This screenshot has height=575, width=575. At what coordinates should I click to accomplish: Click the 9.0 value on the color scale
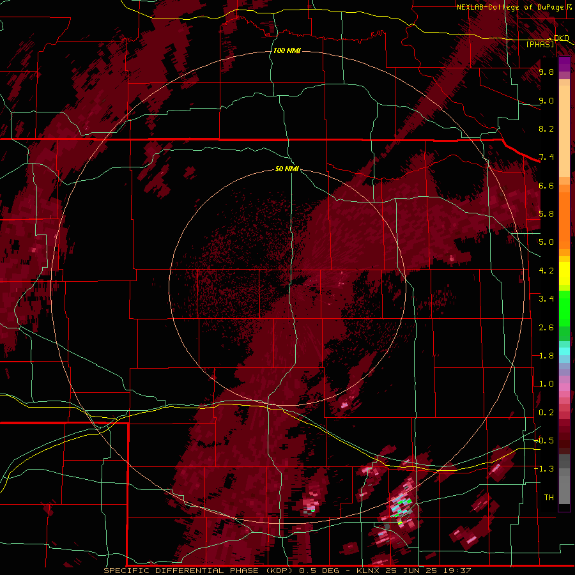point(546,100)
